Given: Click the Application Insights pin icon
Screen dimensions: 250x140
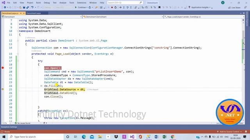Looking at the screenshot, I should (x=189, y=7).
